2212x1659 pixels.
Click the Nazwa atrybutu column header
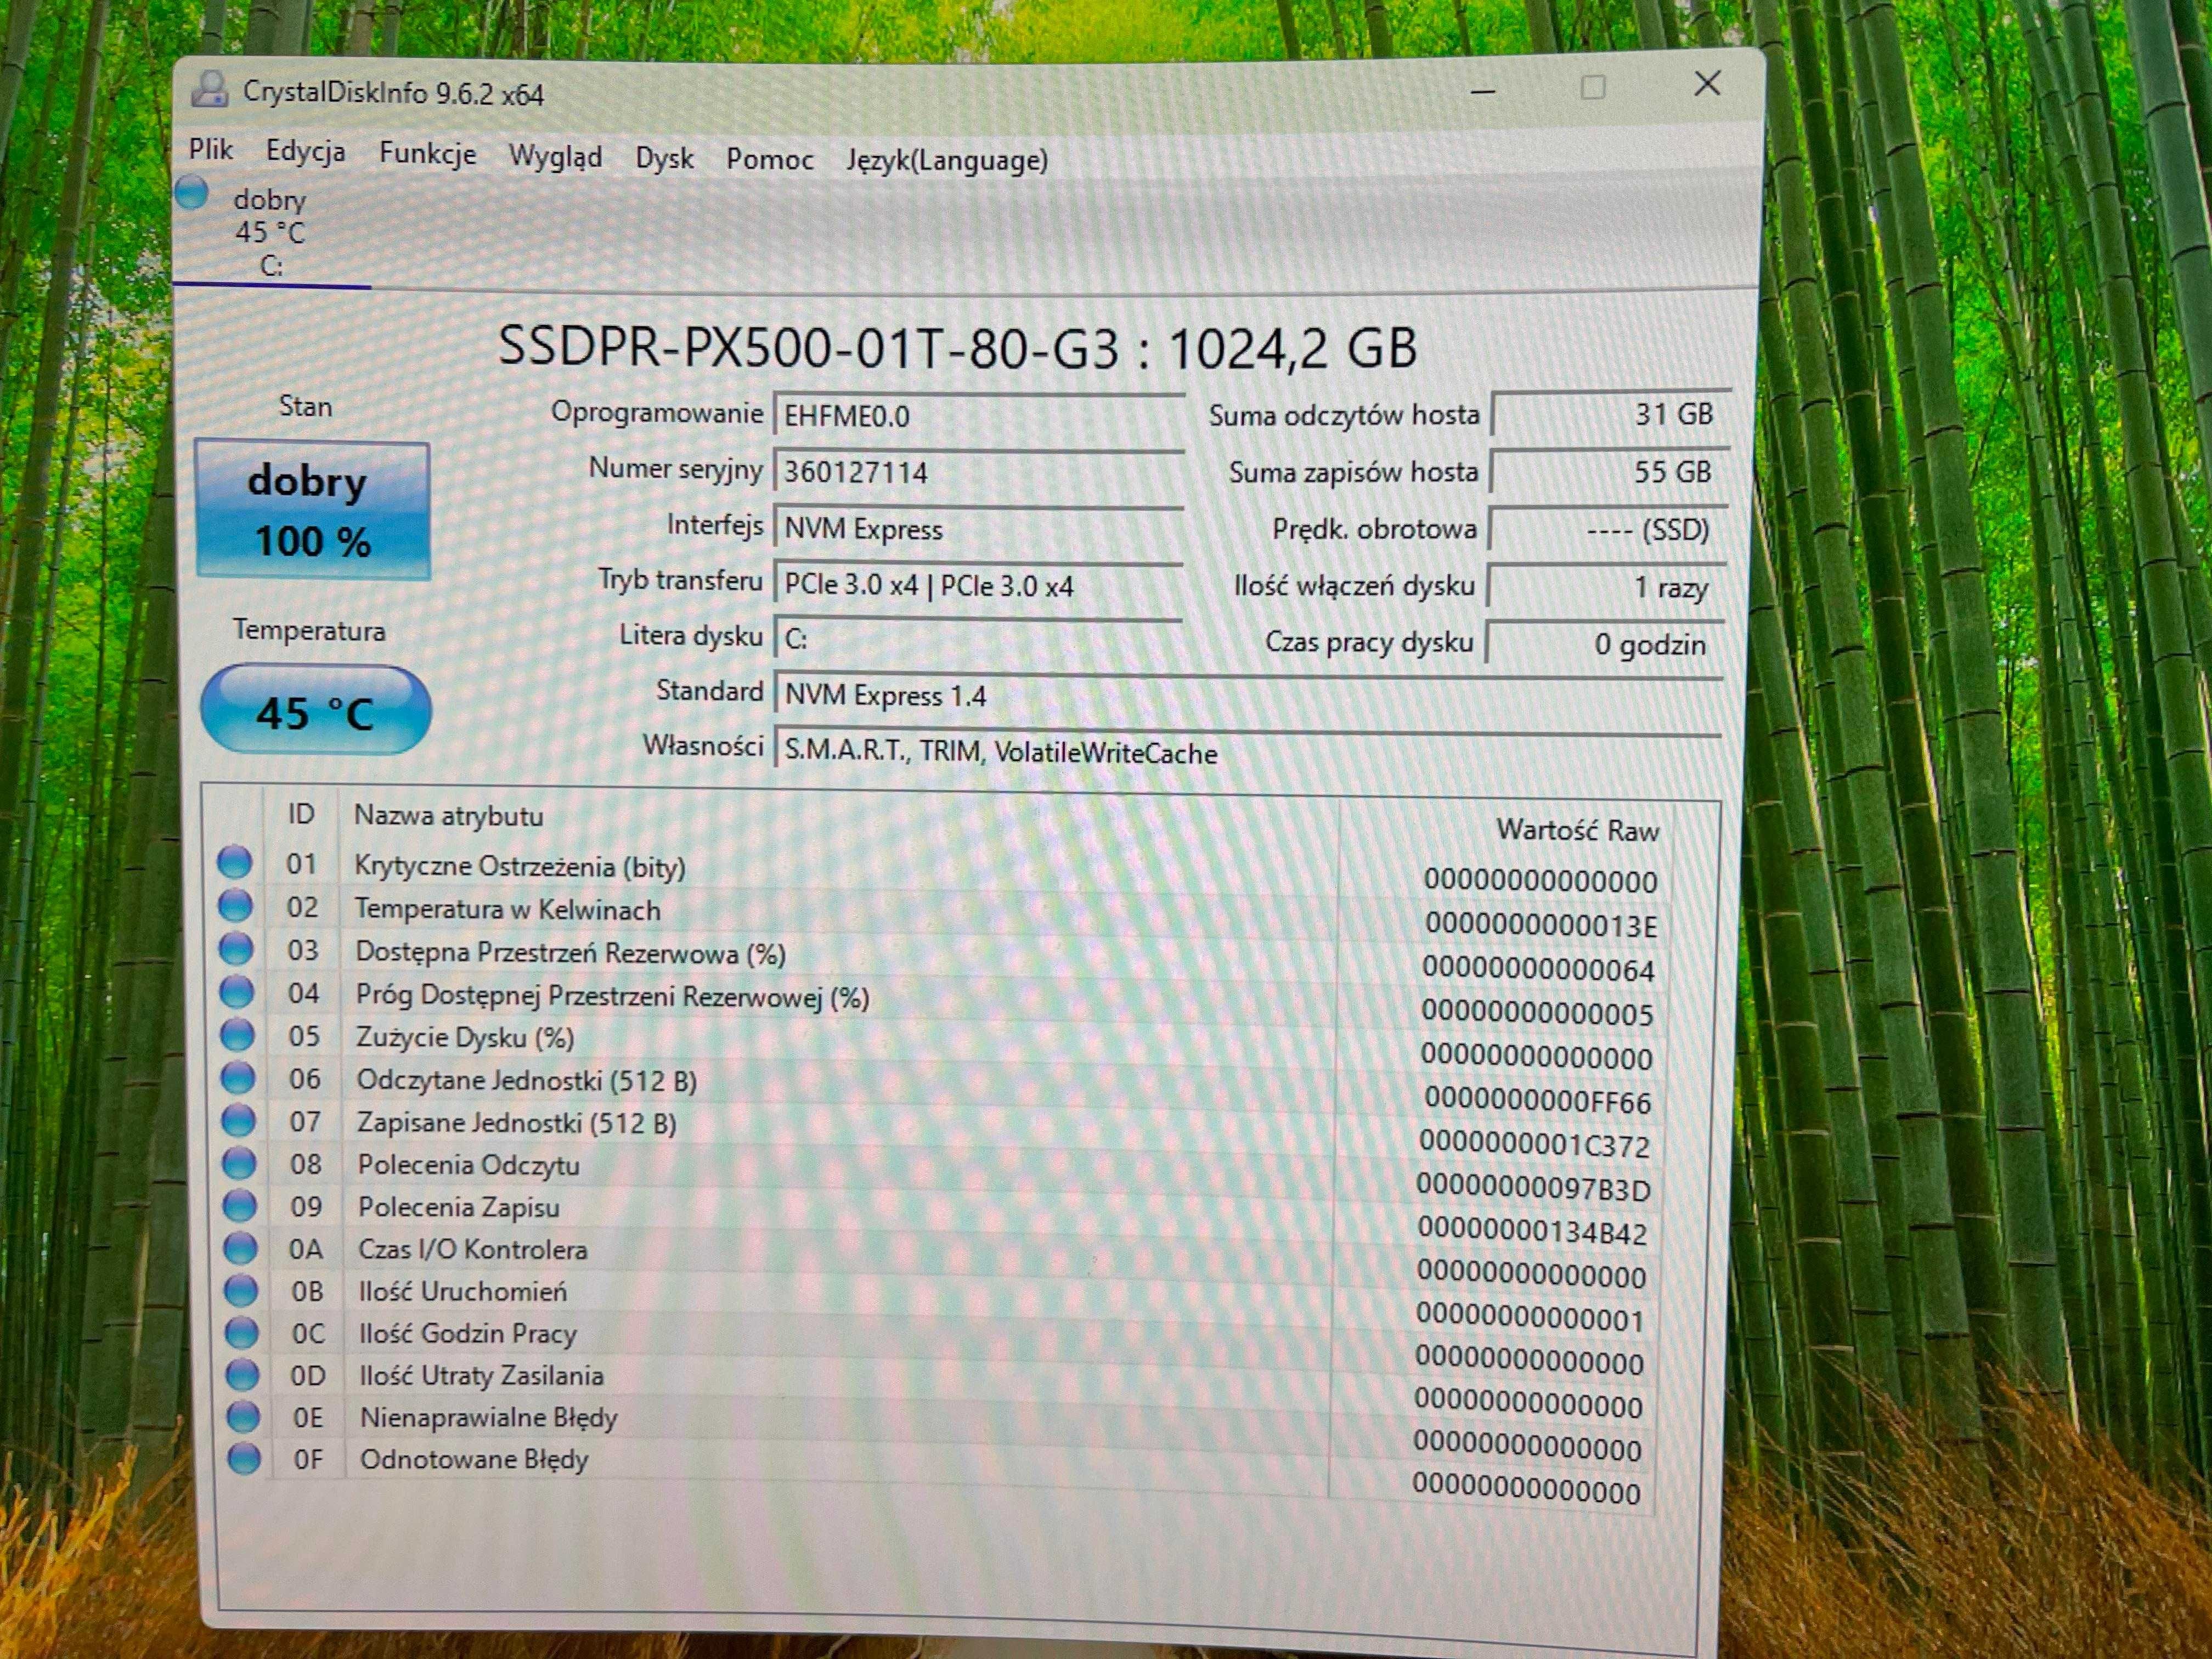click(x=449, y=816)
